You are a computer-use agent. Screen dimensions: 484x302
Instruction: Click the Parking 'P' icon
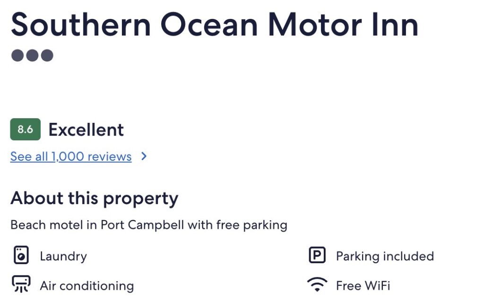[x=317, y=256]
